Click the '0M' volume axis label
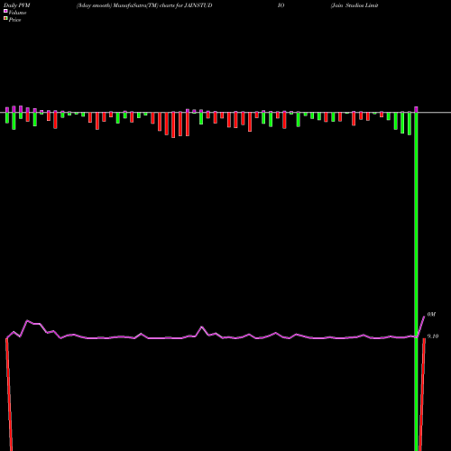Screen dimensions: 451x451 (431, 314)
